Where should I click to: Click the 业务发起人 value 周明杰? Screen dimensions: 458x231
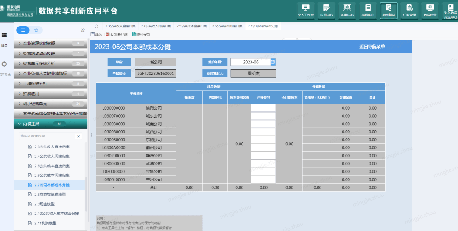[253, 74]
